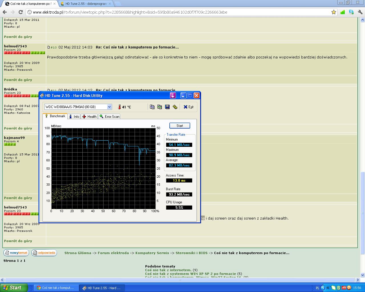Click the #10 post permalink icon
Screen dimensions: 365x292
tap(48, 47)
